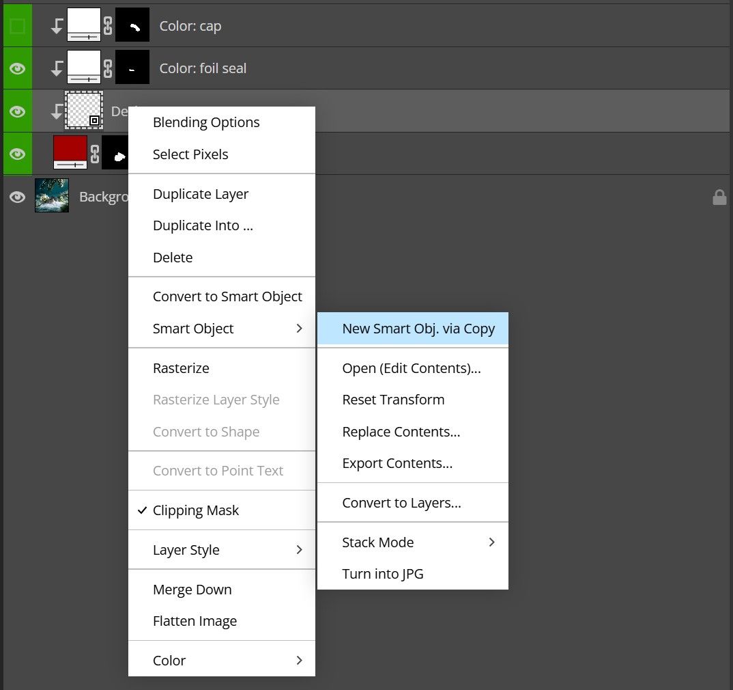Expand the Color submenu

tap(222, 661)
